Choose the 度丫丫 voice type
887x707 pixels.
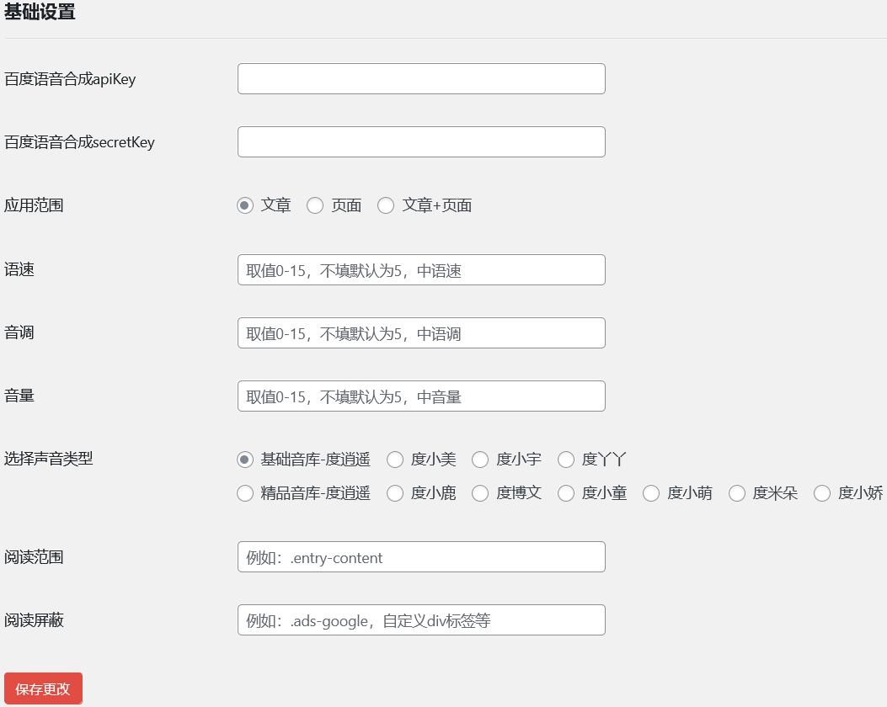[566, 460]
